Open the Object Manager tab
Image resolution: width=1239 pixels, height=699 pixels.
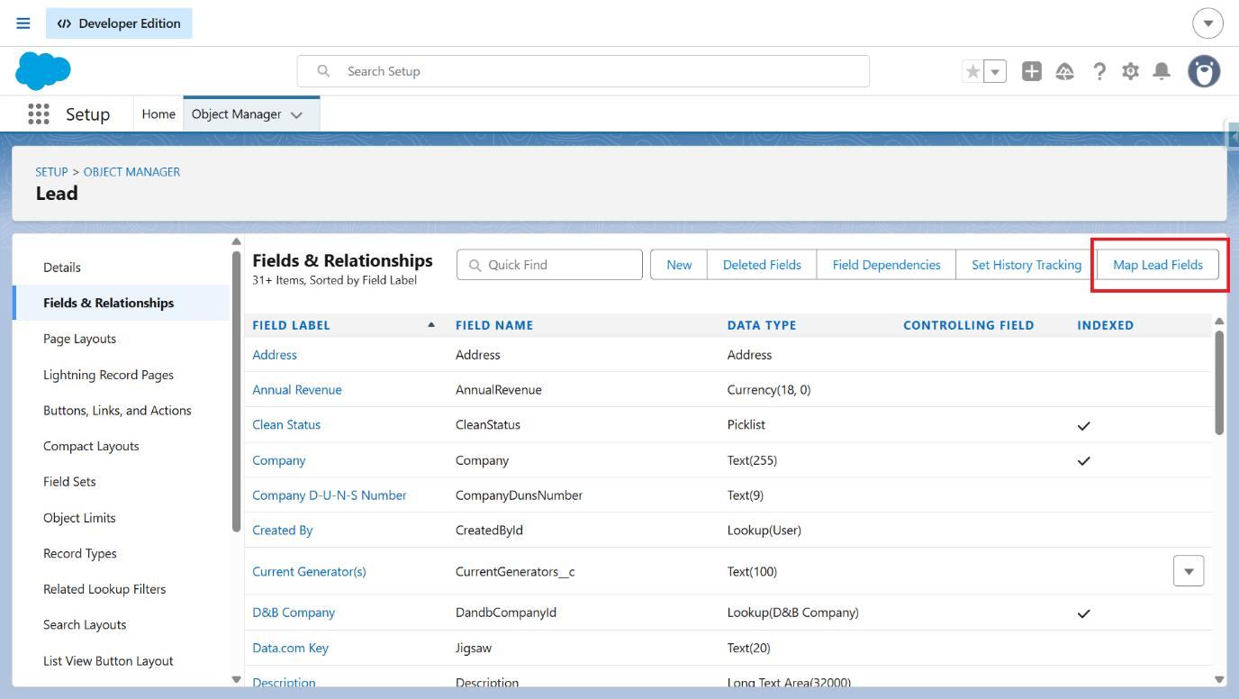click(236, 114)
